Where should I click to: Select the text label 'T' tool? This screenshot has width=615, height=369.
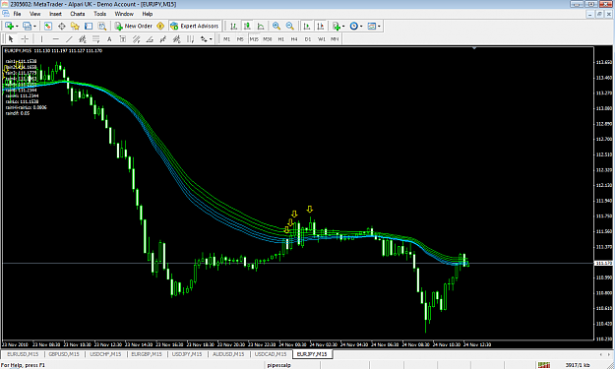(123, 38)
